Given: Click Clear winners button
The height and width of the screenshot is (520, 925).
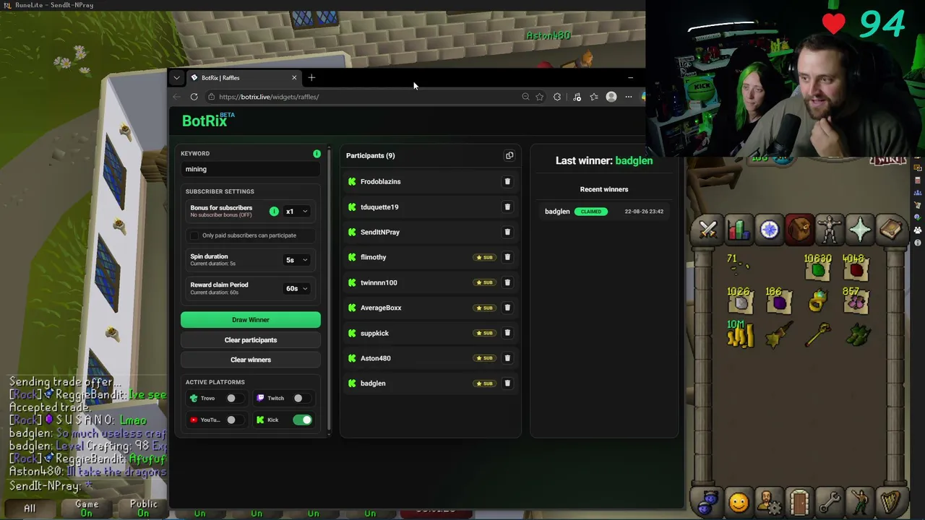Looking at the screenshot, I should [251, 360].
